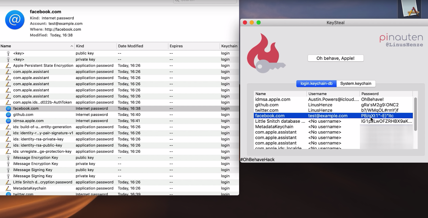
Task: Sort the list by Date Modified header
Action: coord(142,46)
